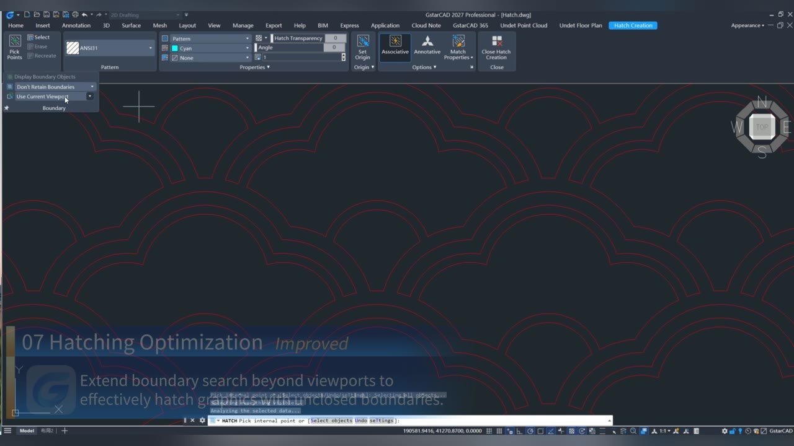
Task: Open the Express ribbon tab
Action: pos(350,25)
